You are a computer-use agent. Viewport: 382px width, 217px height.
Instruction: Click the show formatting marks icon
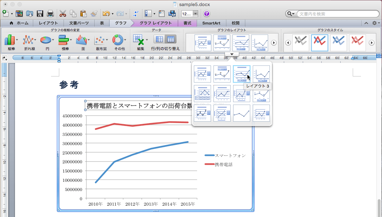pyautogui.click(x=135, y=14)
